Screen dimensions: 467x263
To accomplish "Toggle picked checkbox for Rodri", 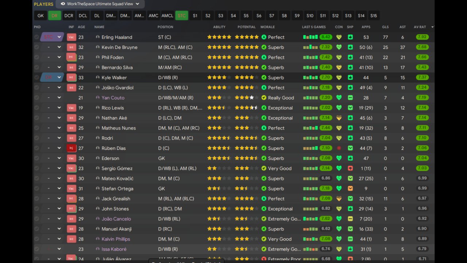I will pos(36,138).
